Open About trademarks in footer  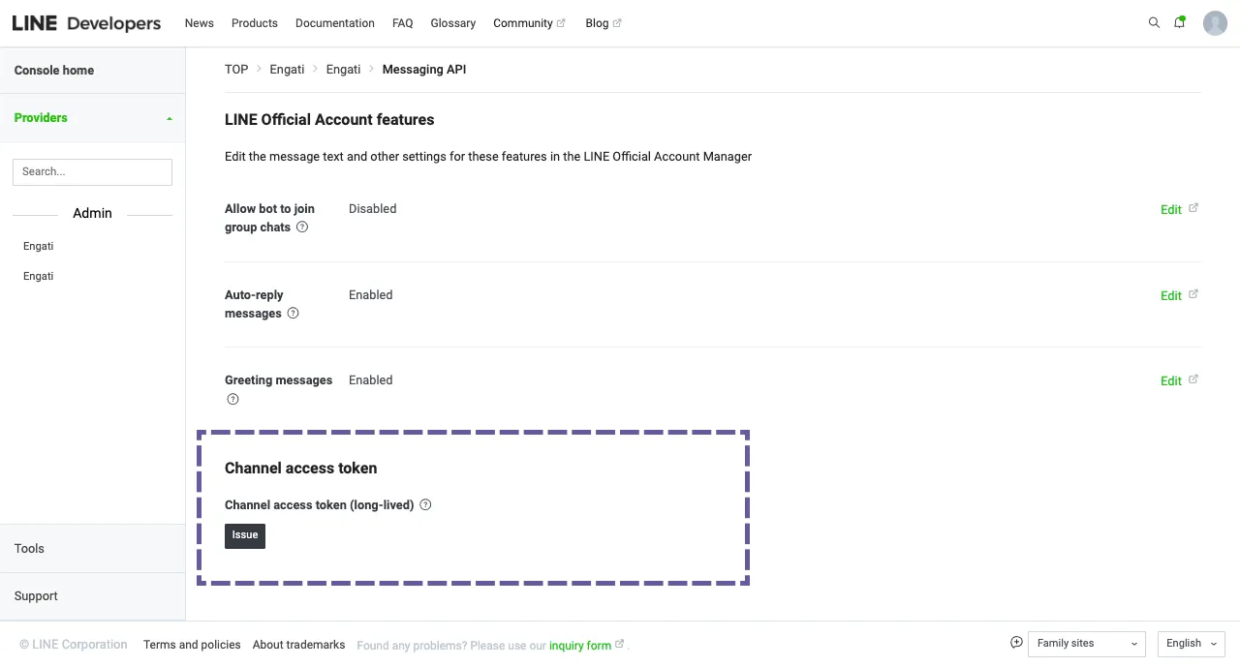[298, 645]
